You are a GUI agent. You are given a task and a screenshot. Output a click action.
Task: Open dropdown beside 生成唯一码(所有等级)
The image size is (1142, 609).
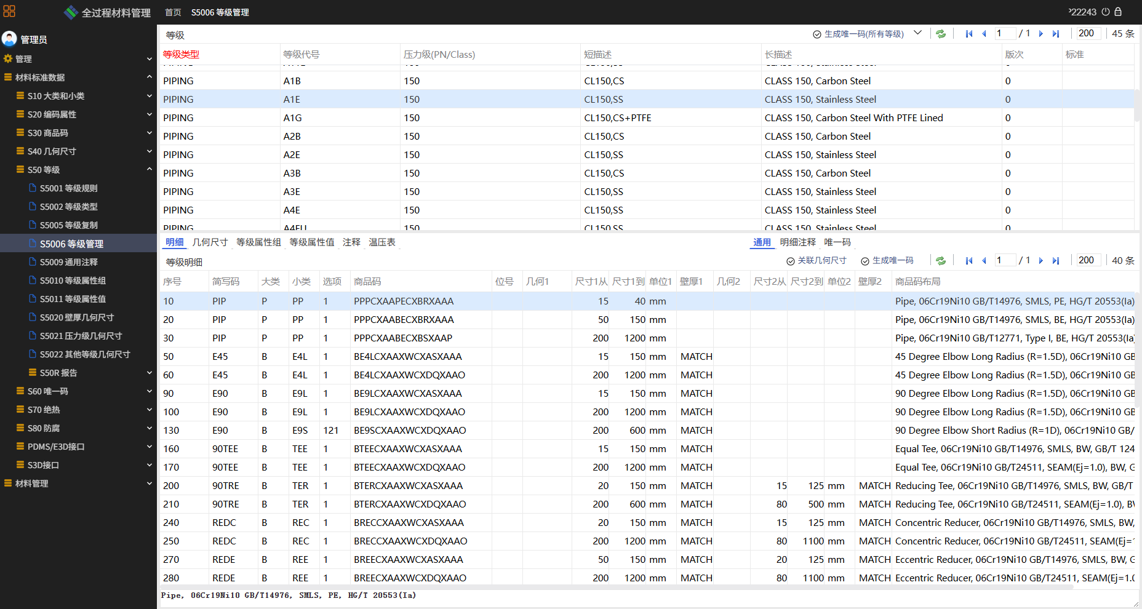point(917,33)
